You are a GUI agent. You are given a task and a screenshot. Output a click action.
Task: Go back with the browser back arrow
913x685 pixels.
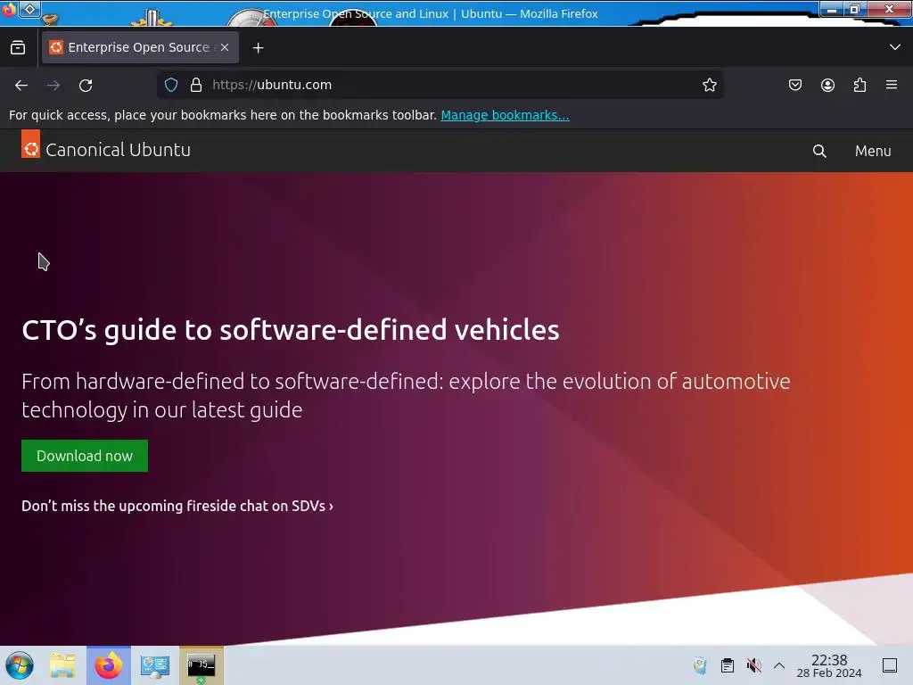click(x=21, y=86)
